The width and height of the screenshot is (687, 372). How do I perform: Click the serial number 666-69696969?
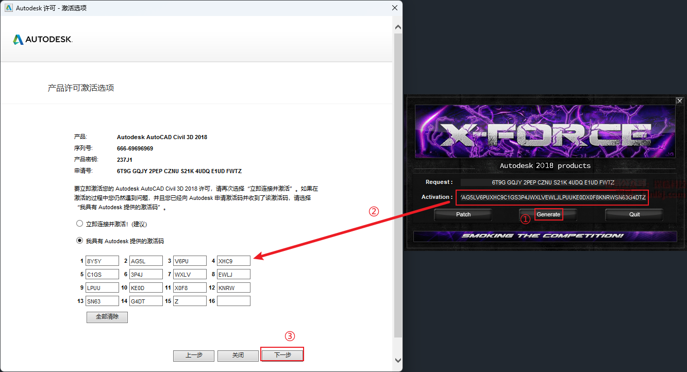click(135, 148)
